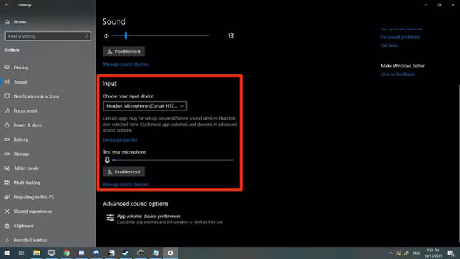Open the Steam taskbar icon

click(x=126, y=253)
